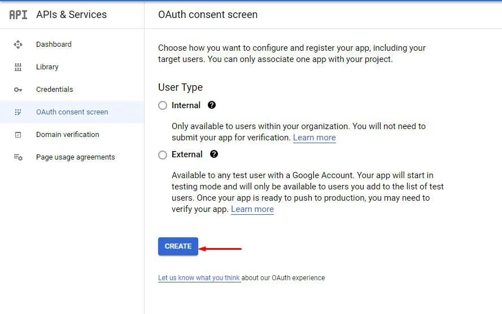Open the Dashboard menu item
The height and width of the screenshot is (314, 502).
point(54,45)
